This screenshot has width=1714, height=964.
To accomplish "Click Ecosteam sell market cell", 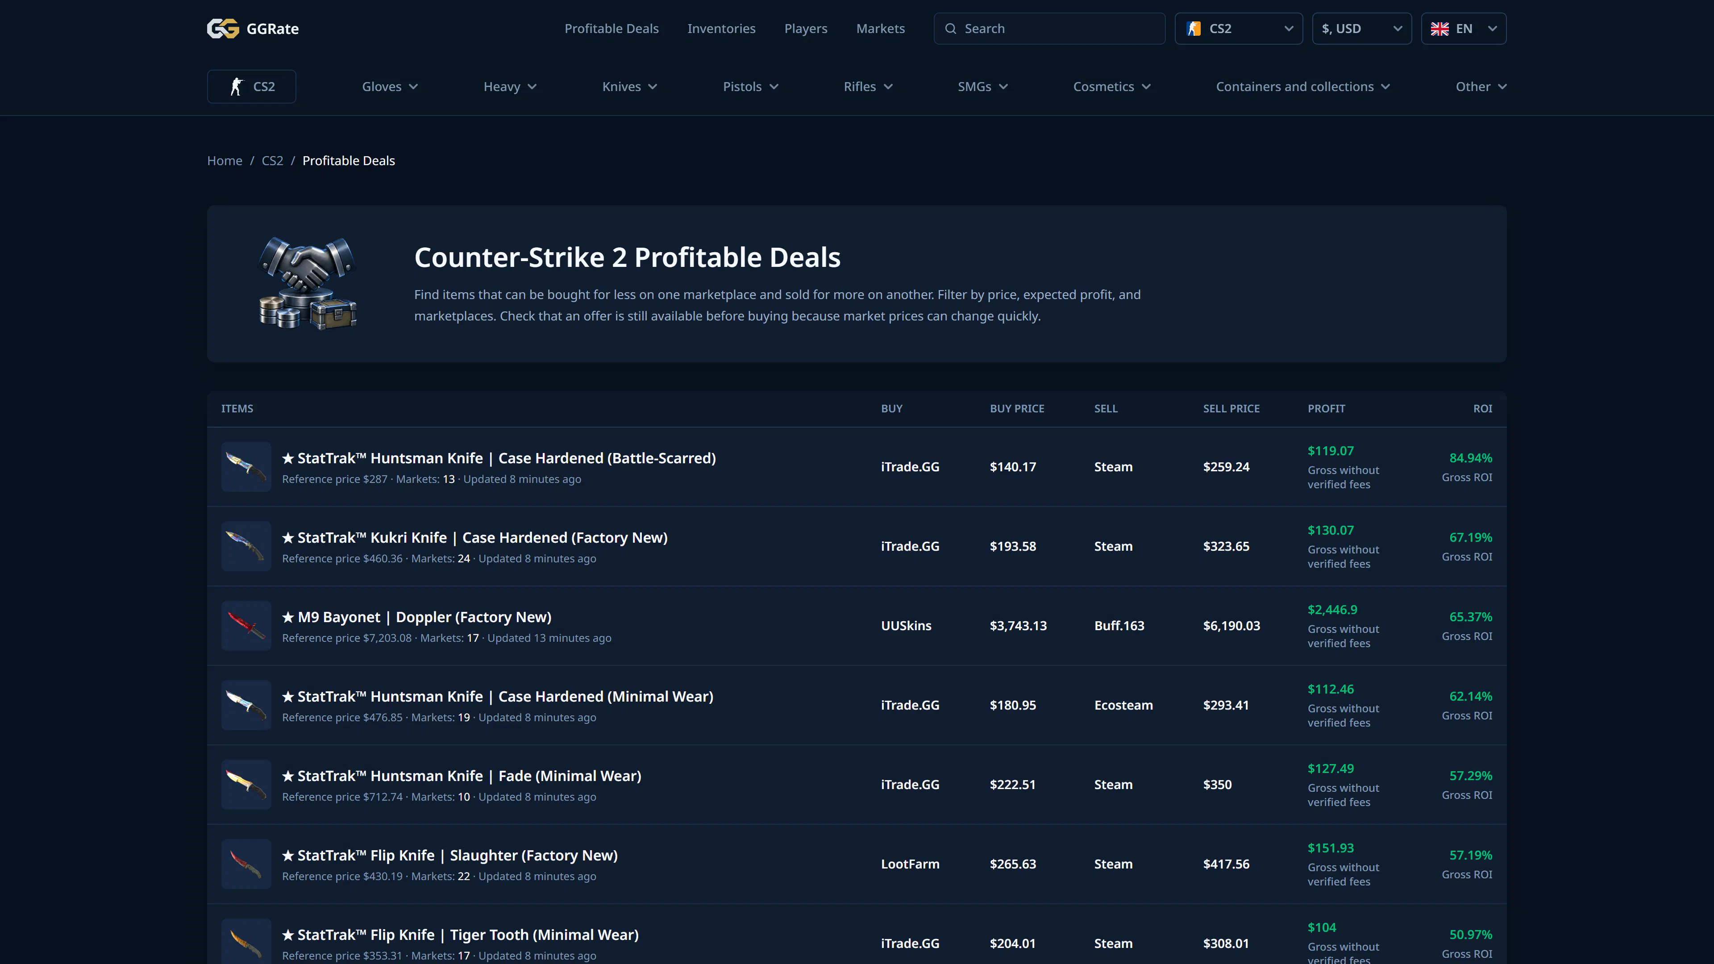I will point(1123,705).
